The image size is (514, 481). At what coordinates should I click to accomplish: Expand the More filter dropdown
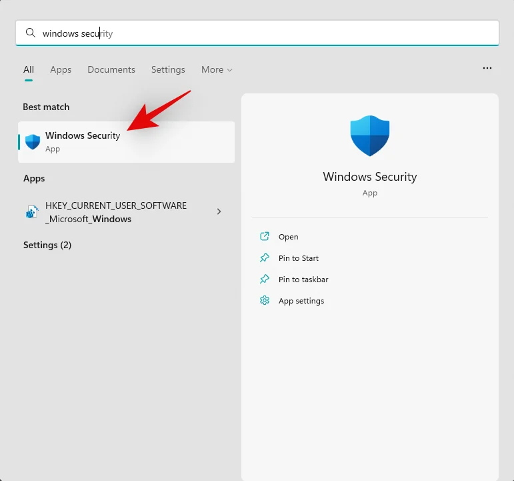coord(217,69)
